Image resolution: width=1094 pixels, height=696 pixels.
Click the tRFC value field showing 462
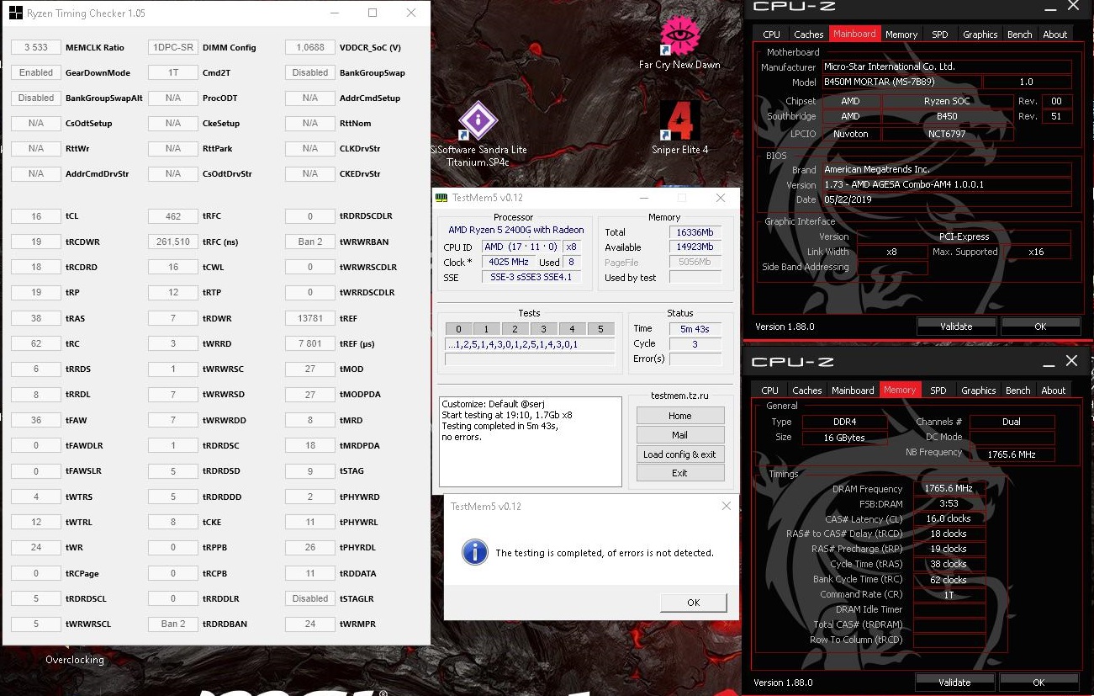tap(172, 216)
